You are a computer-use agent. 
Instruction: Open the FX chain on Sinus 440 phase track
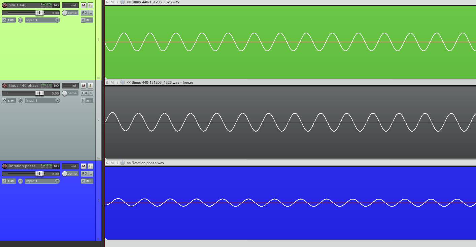[x=84, y=93]
